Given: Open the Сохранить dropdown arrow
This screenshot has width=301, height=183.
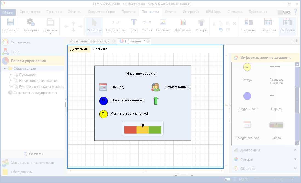Looking at the screenshot, I should 10,34.
